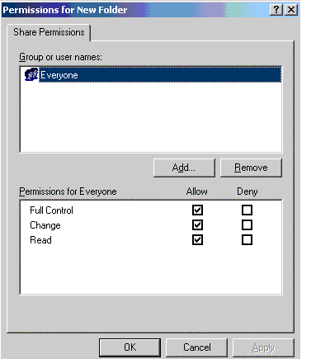This screenshot has width=330, height=359.
Task: Open the Add... users dialog
Action: pos(184,168)
